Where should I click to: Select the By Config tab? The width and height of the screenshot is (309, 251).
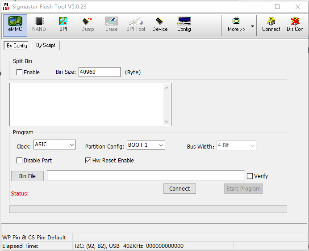click(17, 46)
